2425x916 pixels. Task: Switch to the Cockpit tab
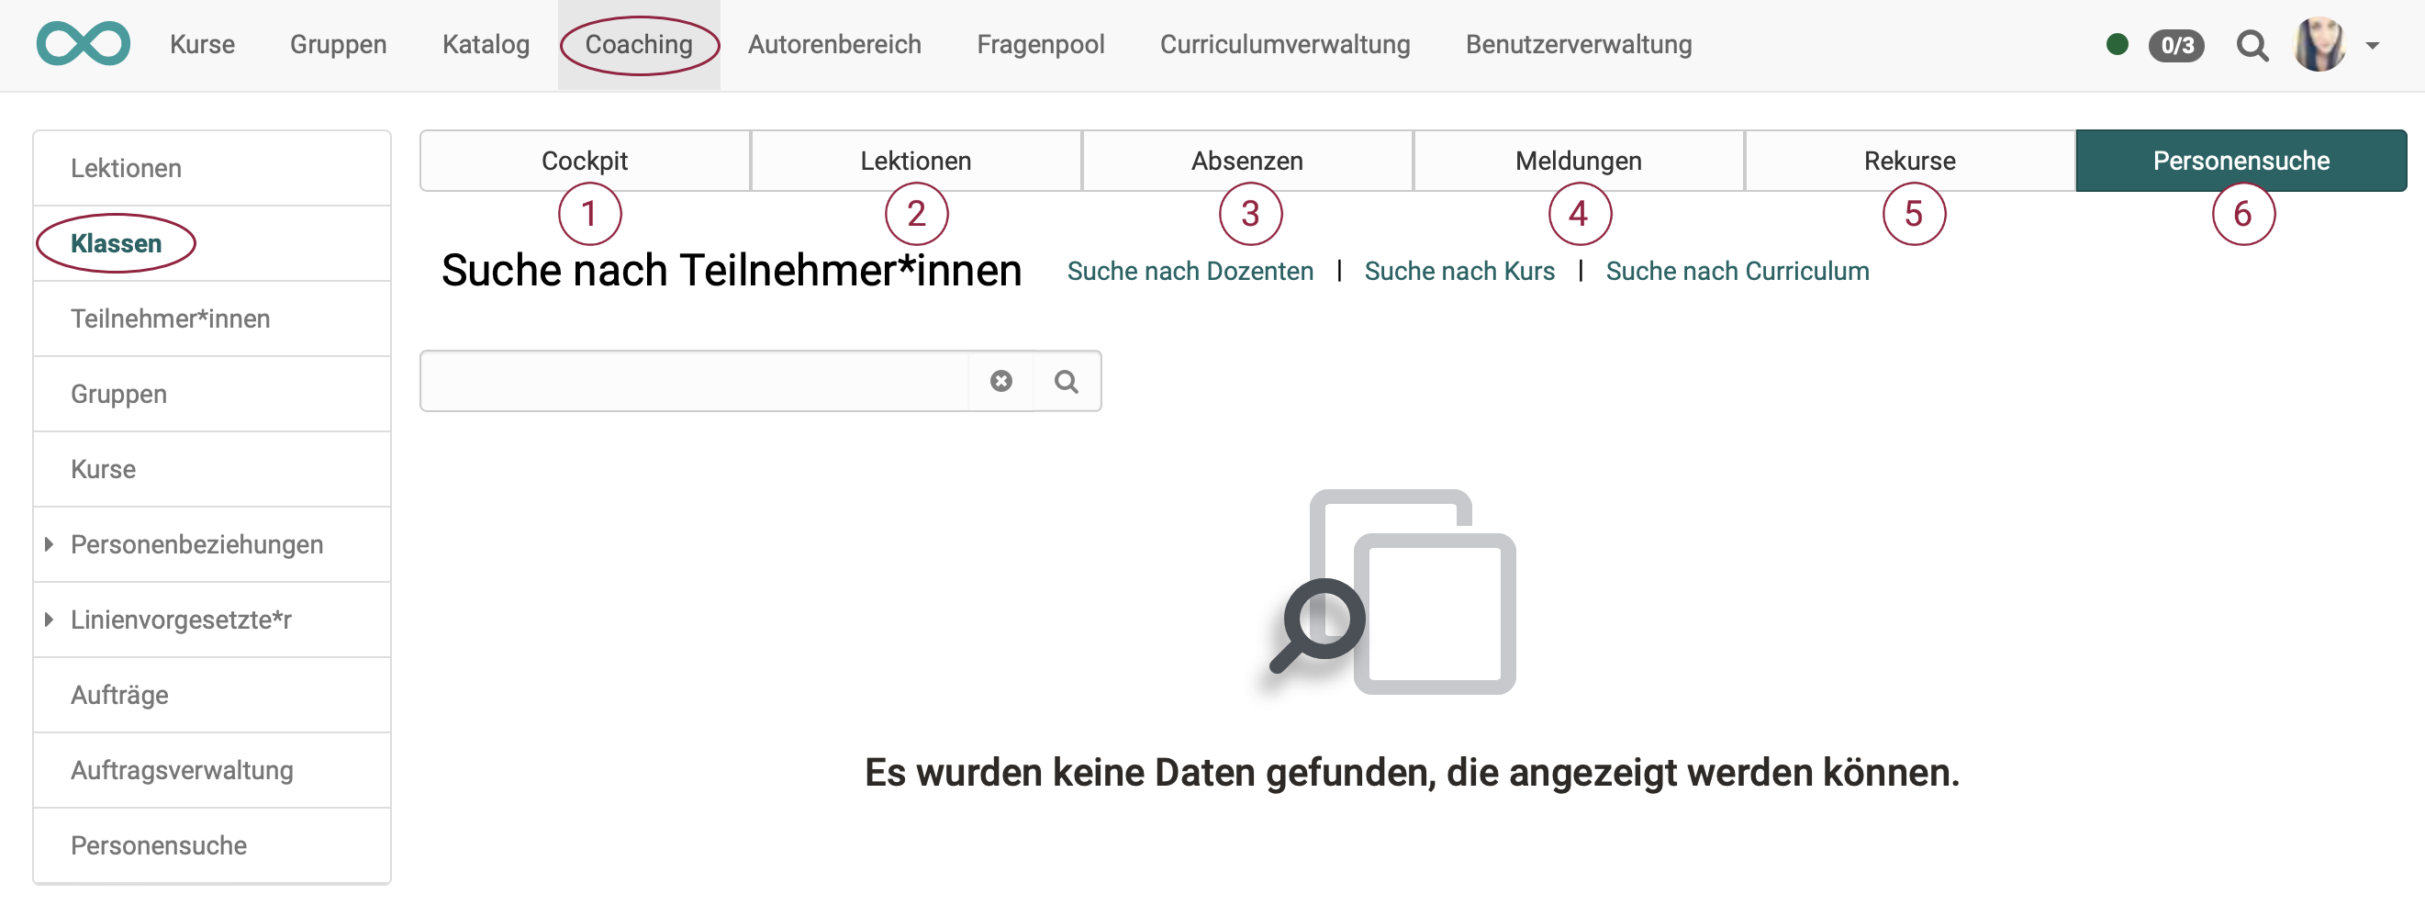coord(585,160)
